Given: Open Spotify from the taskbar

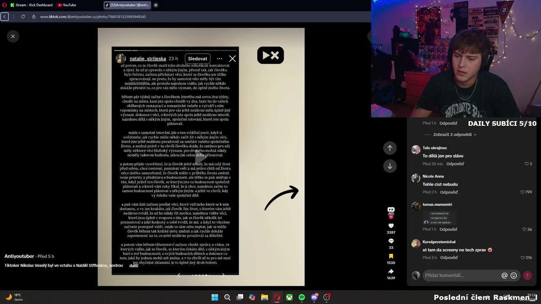Looking at the screenshot, I should point(302,297).
